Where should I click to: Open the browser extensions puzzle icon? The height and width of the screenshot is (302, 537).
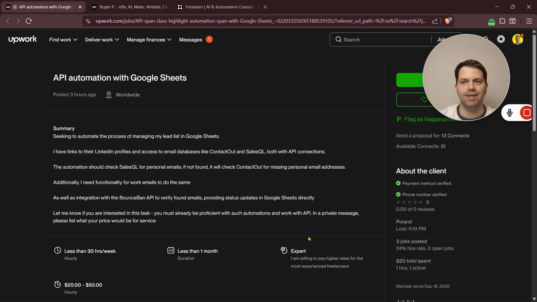point(502,21)
